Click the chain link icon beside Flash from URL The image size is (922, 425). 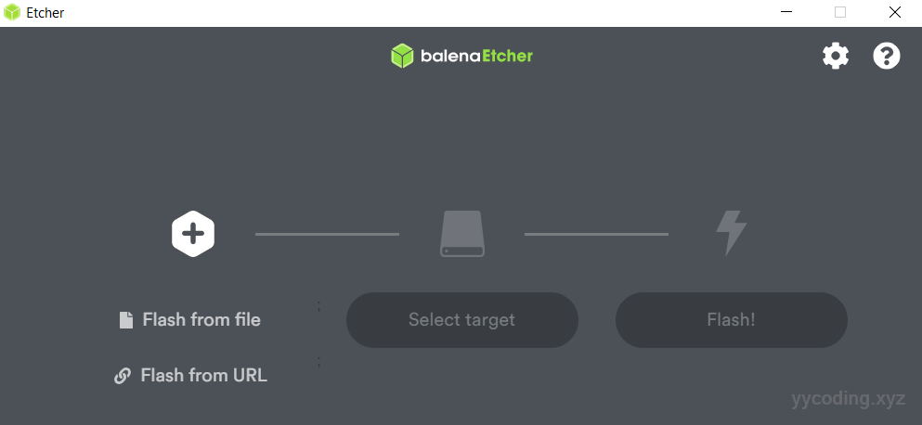123,376
